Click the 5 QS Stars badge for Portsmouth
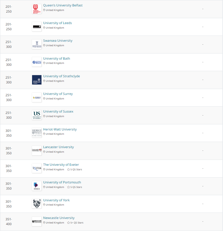The image size is (223, 231). tap(75, 187)
